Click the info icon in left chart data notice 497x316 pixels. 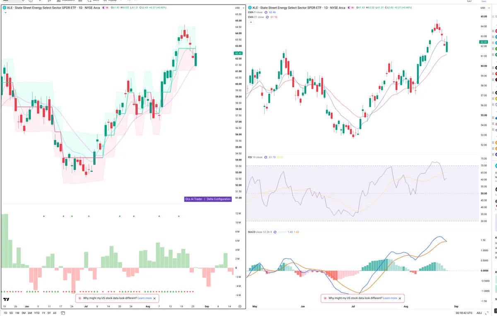click(x=80, y=298)
